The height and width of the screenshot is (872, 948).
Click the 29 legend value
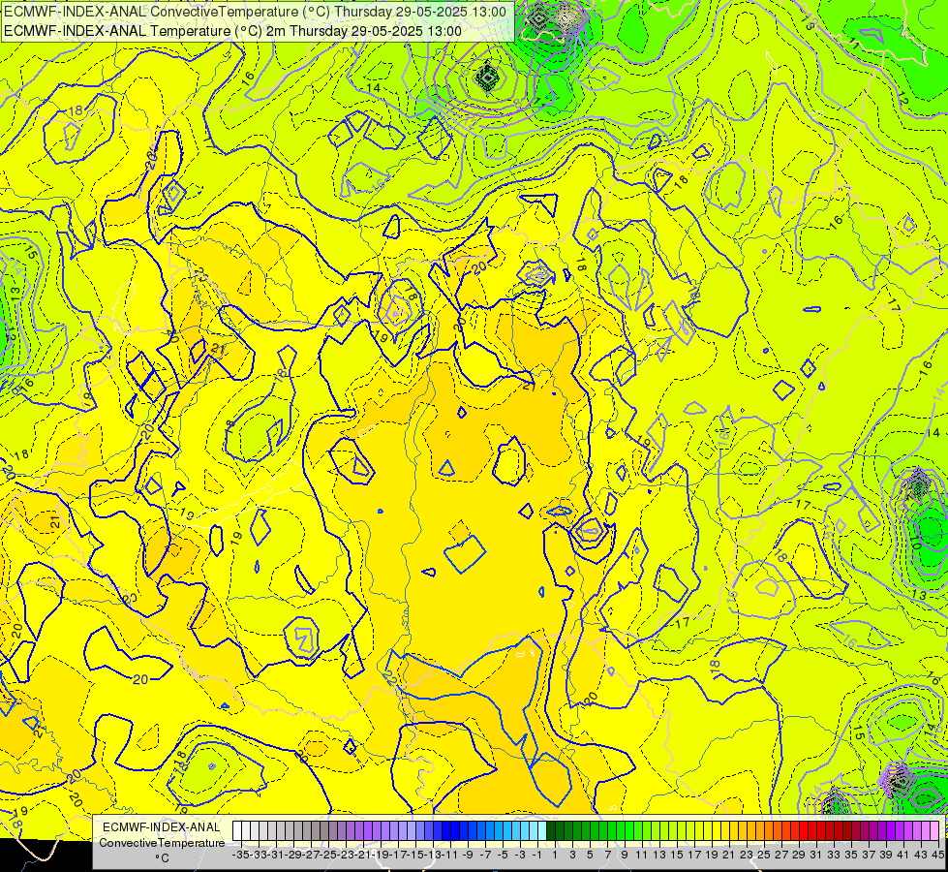coord(799,855)
